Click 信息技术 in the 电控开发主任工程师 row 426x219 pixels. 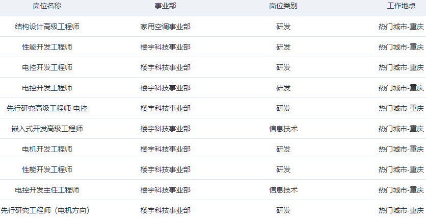pyautogui.click(x=283, y=190)
